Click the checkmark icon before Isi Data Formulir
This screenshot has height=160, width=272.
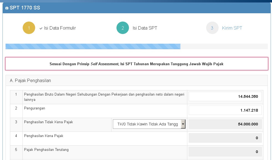click(x=41, y=28)
